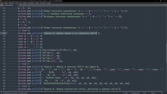This screenshot has height=94, width=167.
Task: Open the Файл menu
Action: [x=2, y=3]
